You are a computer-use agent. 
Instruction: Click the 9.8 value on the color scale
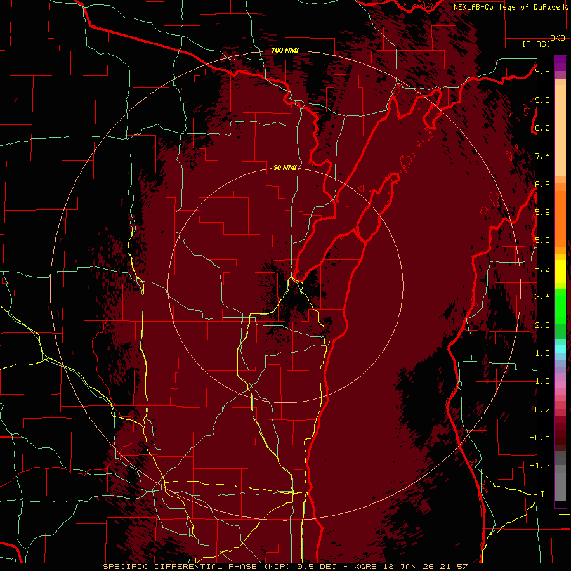coord(542,71)
